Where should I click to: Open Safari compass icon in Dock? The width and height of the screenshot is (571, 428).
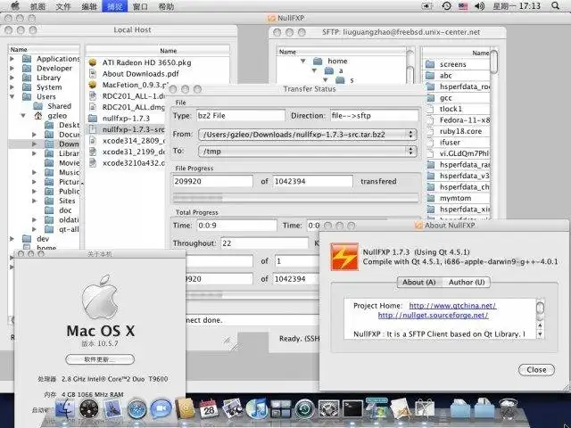coord(137,409)
